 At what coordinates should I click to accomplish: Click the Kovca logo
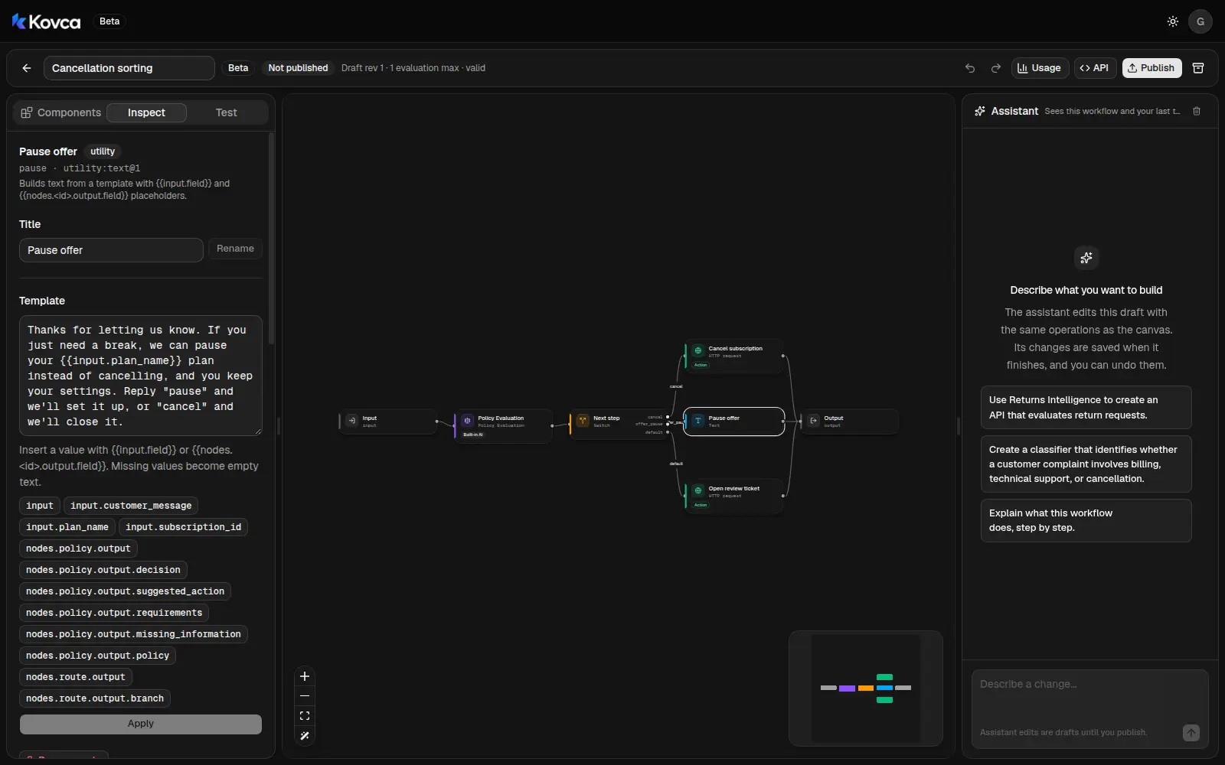(46, 21)
